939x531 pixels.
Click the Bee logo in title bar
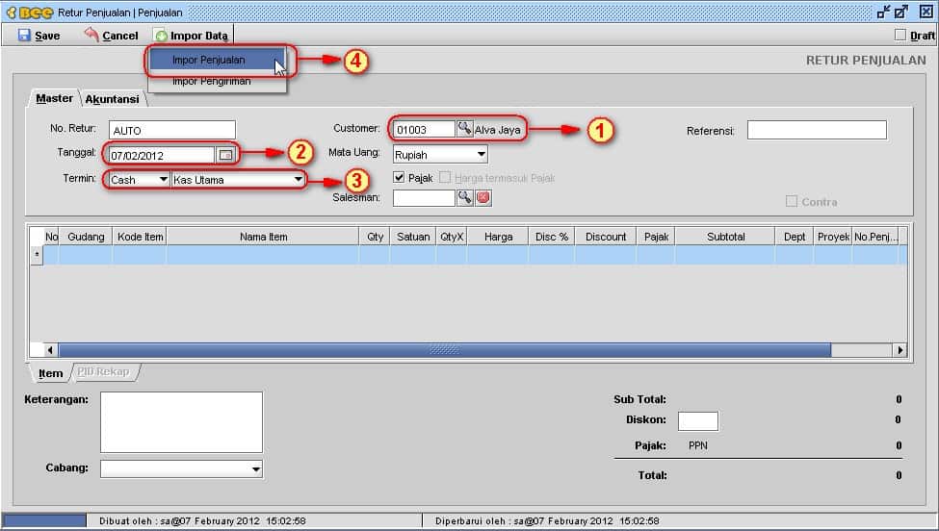pyautogui.click(x=29, y=12)
